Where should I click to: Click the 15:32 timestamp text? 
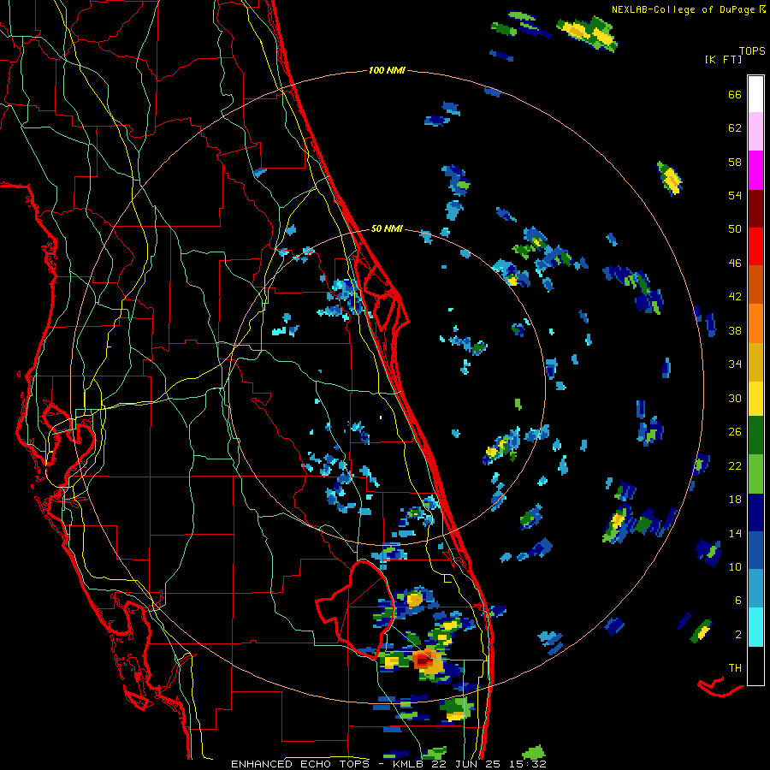[x=528, y=764]
